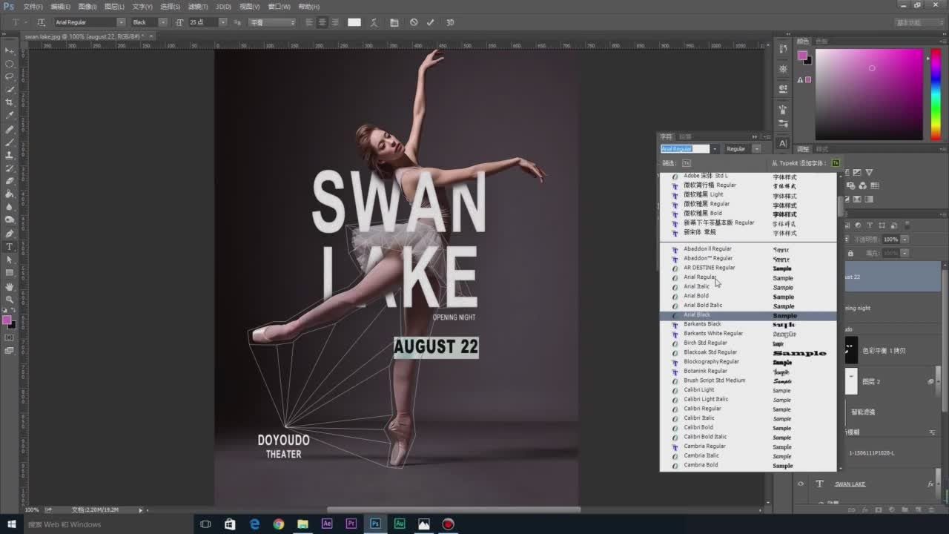Select the Horizontal Type tool
The image size is (949, 534).
coord(10,247)
